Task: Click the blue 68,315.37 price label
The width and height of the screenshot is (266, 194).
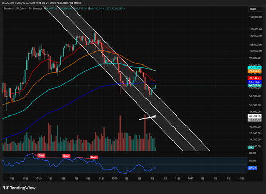Action: pos(255,82)
